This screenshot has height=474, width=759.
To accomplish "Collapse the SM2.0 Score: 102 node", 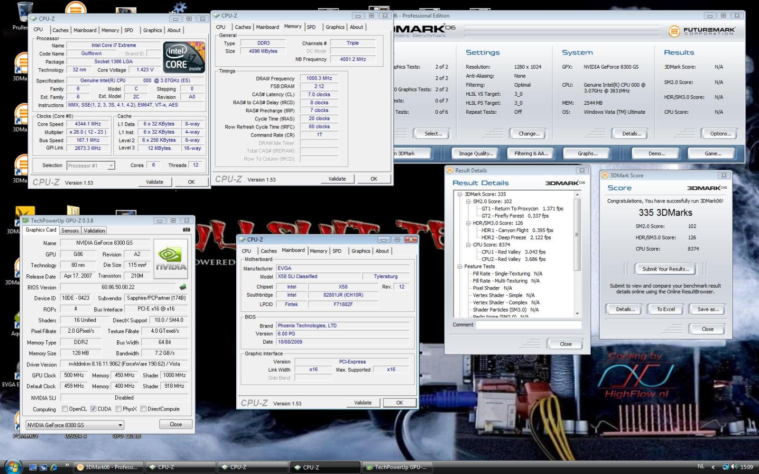I will [468, 201].
